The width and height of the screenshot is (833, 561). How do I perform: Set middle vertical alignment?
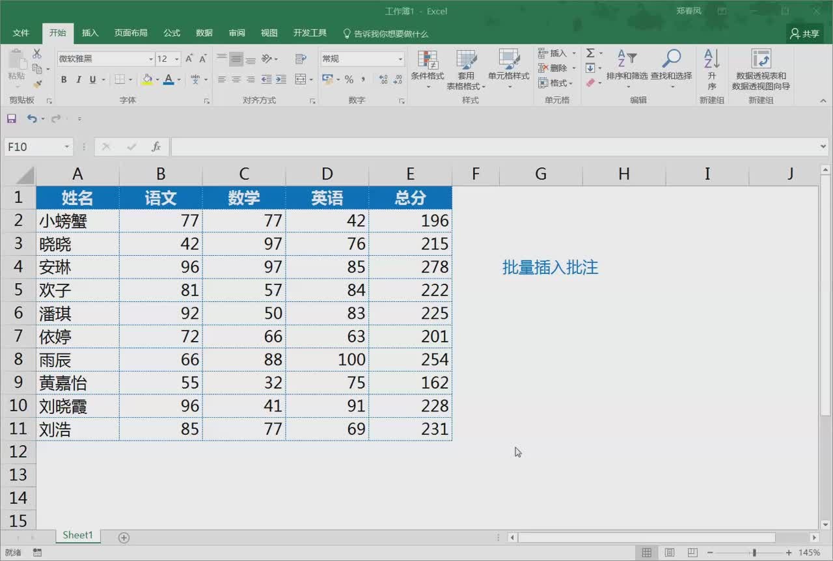[236, 59]
